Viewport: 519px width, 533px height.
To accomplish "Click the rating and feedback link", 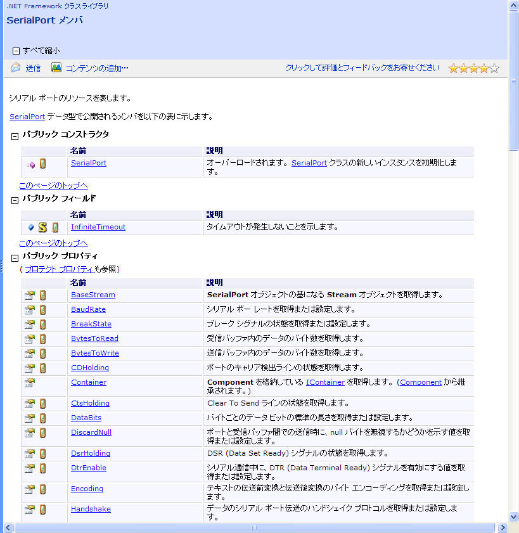I will [x=362, y=68].
